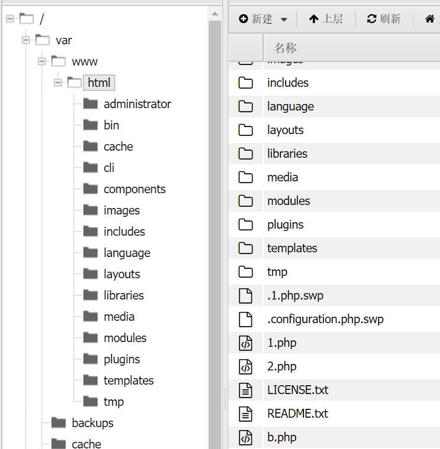Click the administrator folder icon in tree
The width and height of the screenshot is (440, 449).
[x=90, y=103]
